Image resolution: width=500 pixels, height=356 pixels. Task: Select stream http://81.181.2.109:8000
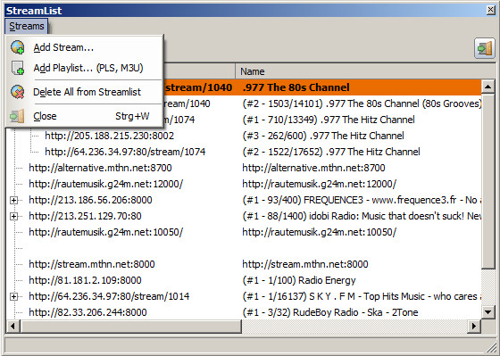pos(85,280)
